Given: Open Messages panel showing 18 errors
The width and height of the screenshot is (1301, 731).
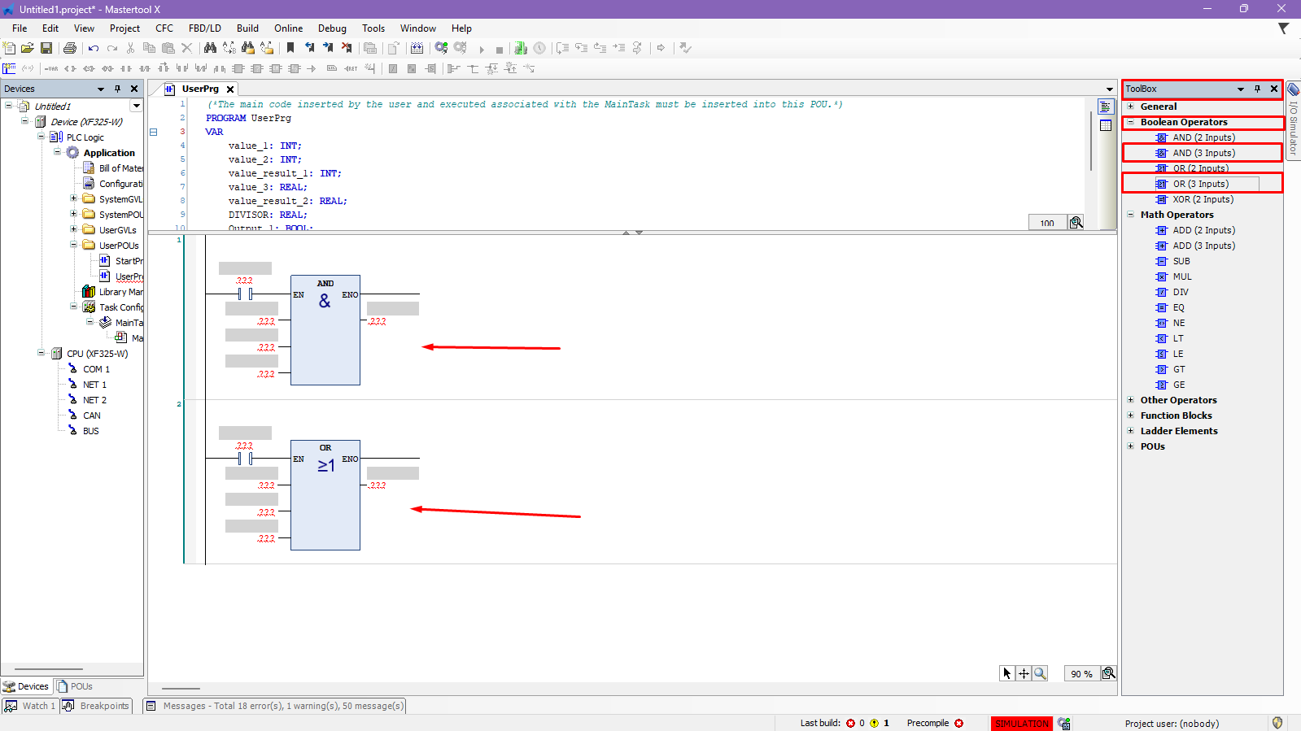Looking at the screenshot, I should 275,706.
